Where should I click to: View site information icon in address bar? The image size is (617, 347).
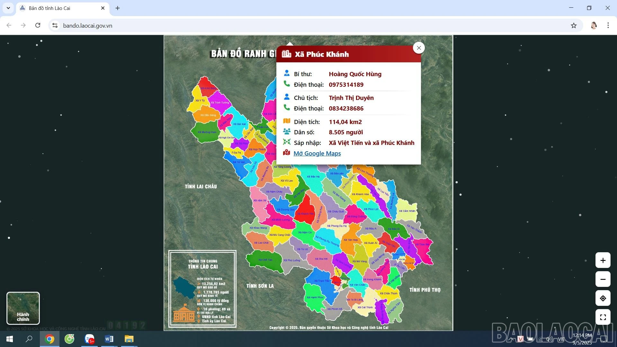[x=55, y=25]
